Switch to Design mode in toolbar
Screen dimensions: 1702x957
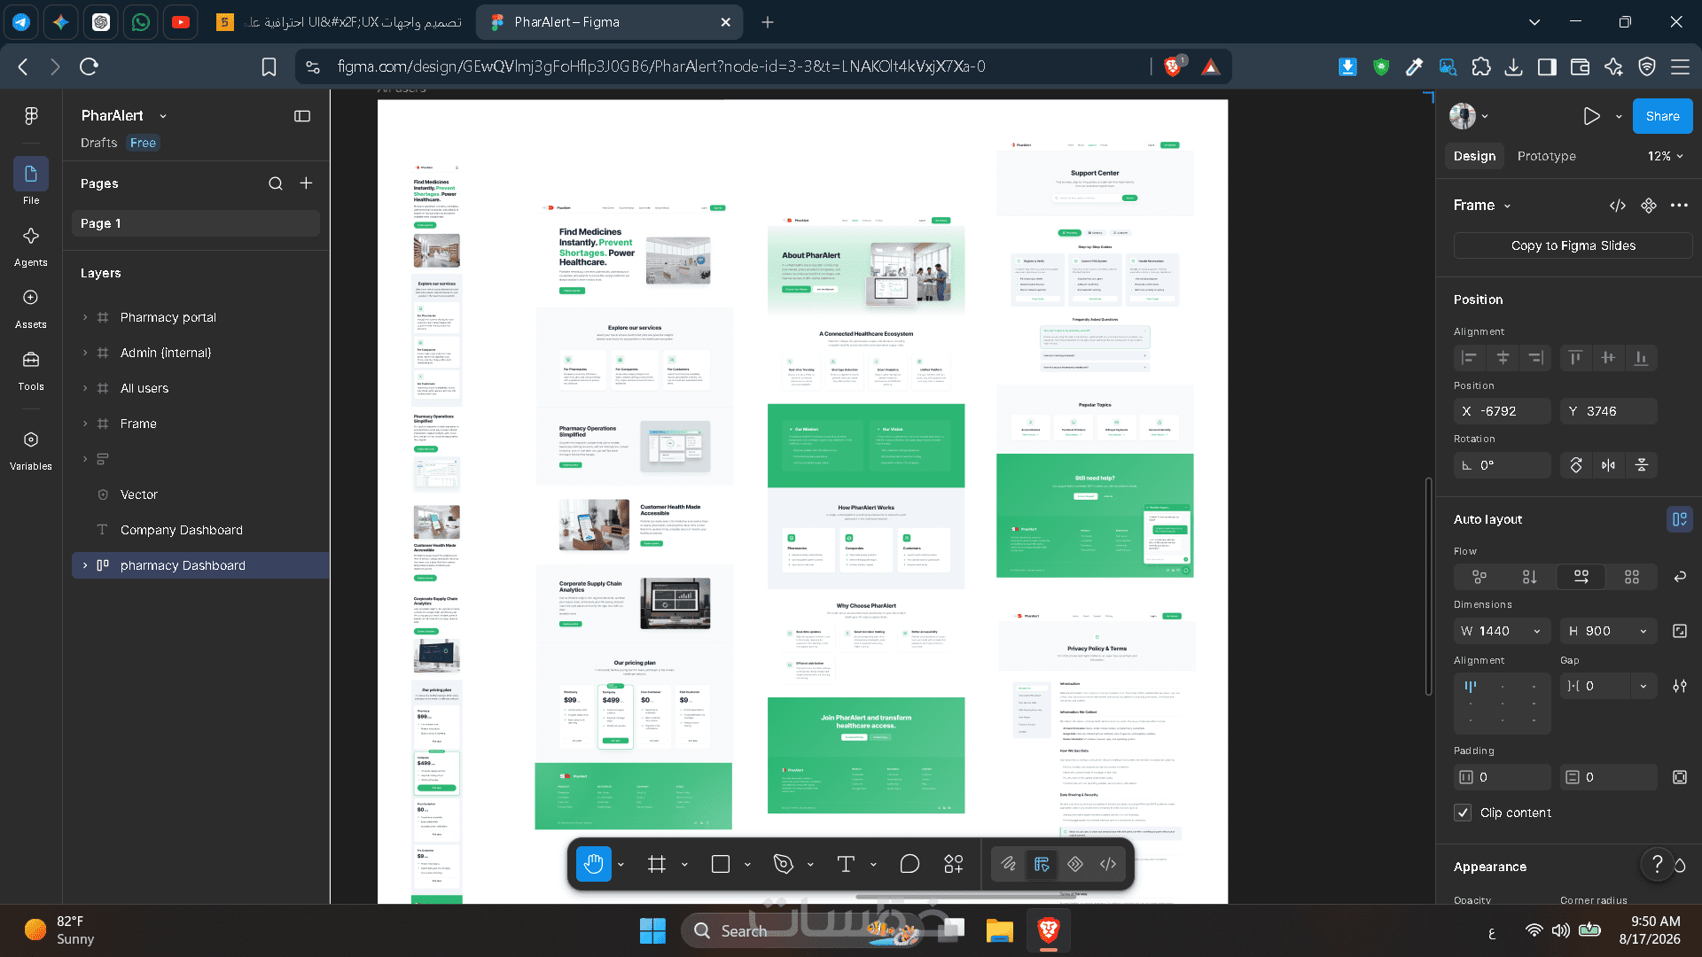[1042, 864]
